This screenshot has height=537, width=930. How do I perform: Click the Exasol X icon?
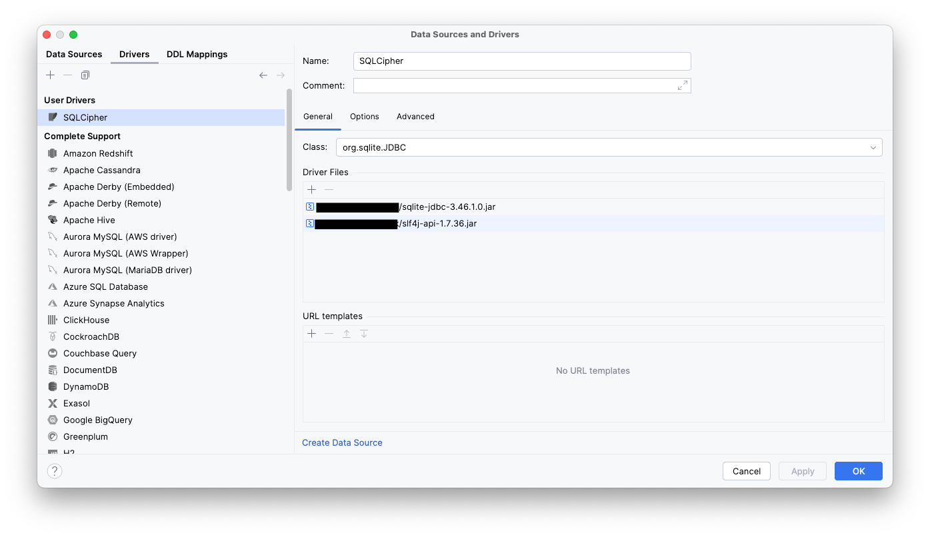(x=53, y=403)
